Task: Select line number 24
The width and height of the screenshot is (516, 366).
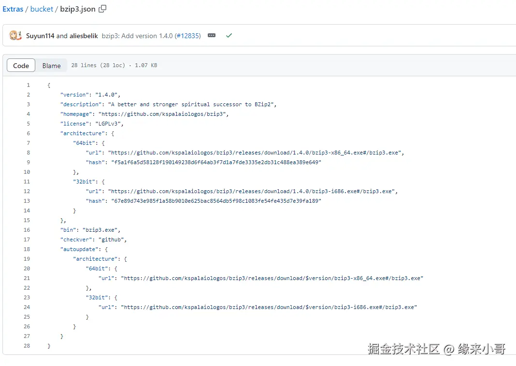Action: 27,307
